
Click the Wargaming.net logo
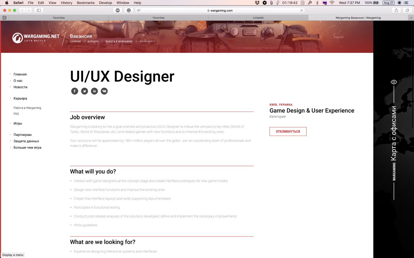(x=36, y=38)
